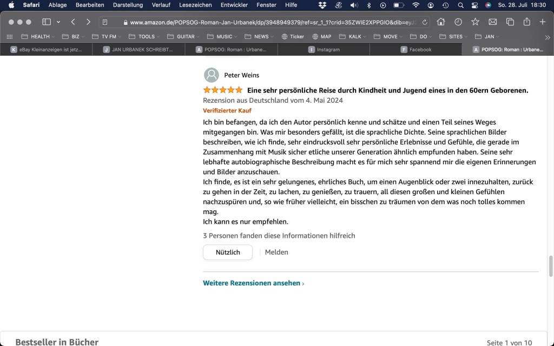The width and height of the screenshot is (554, 346).
Task: Expand the sidebar dropdown chevron
Action: click(58, 22)
